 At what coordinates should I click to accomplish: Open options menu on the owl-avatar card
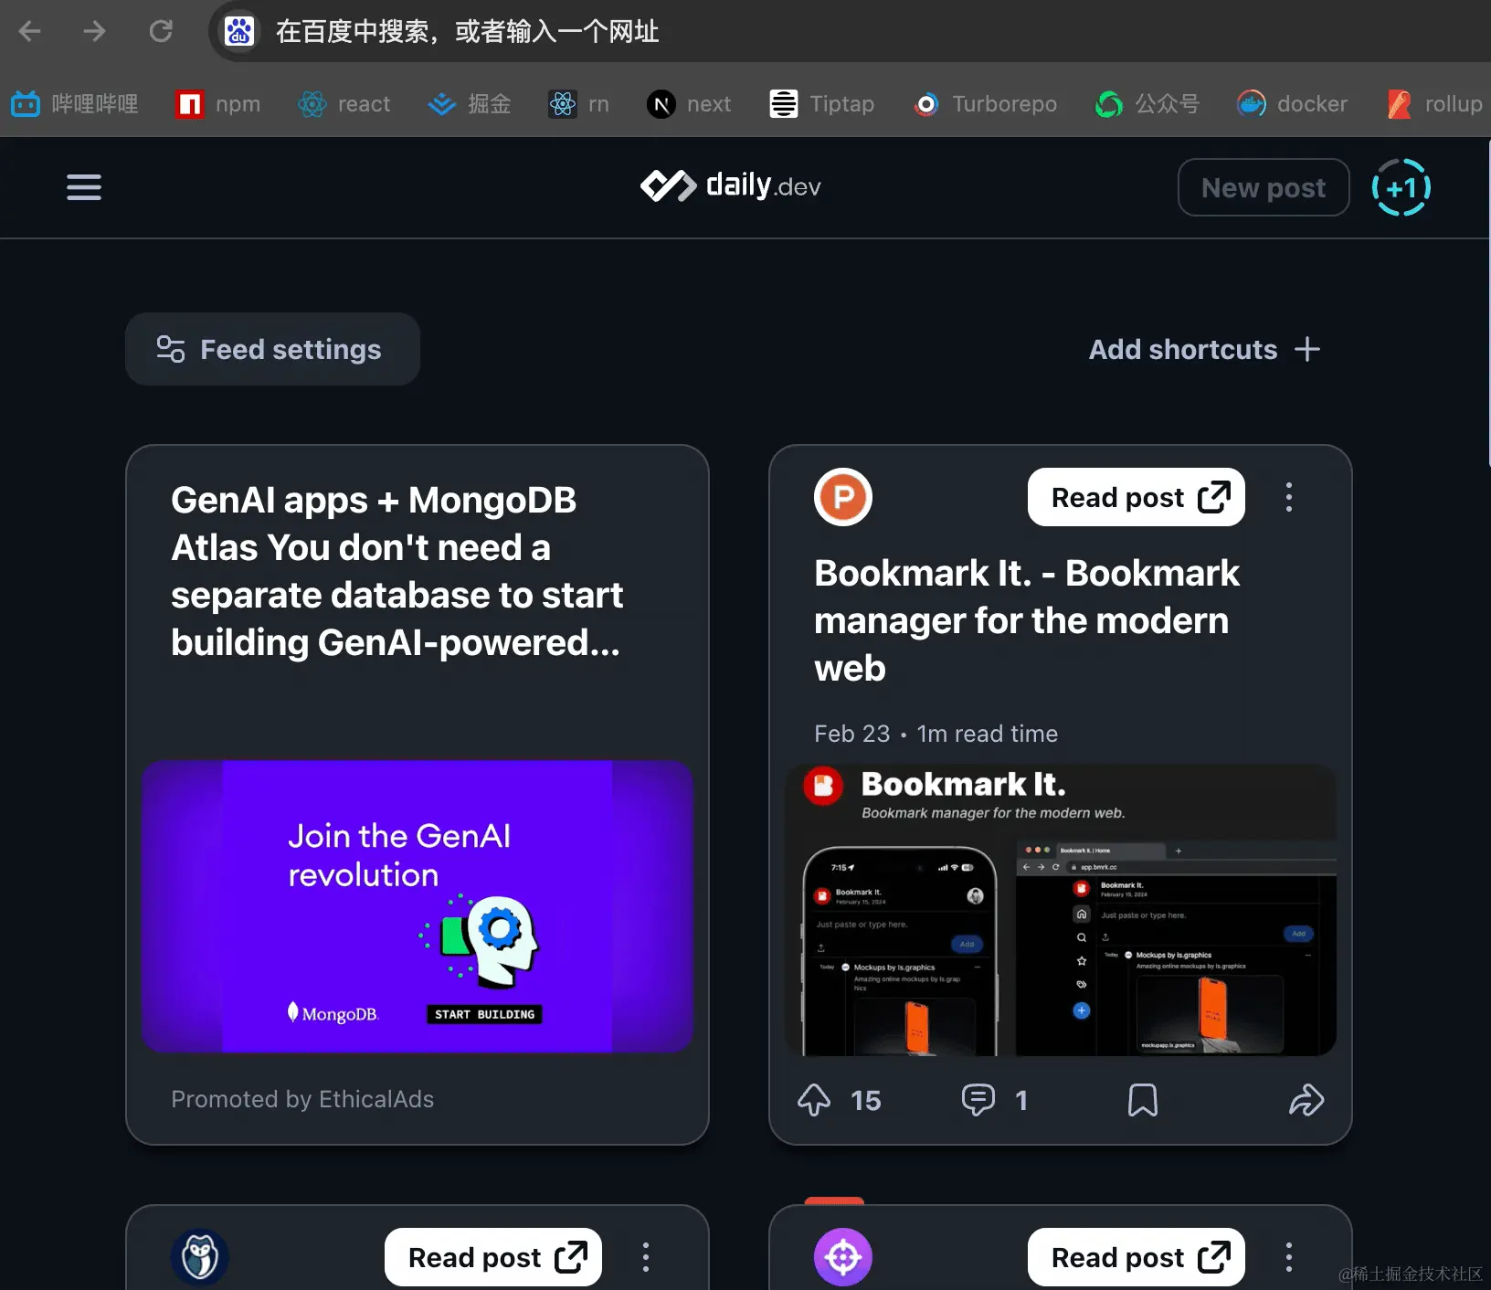[x=646, y=1257]
